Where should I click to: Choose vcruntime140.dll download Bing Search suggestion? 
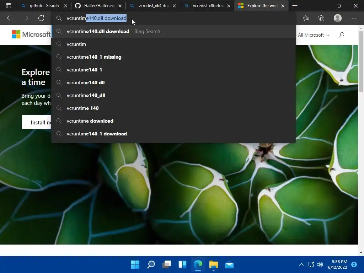[173, 31]
